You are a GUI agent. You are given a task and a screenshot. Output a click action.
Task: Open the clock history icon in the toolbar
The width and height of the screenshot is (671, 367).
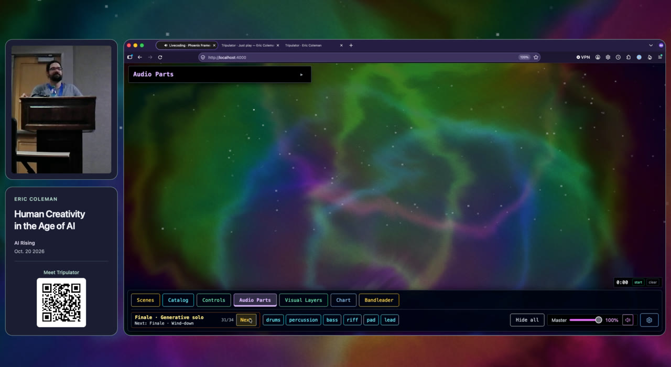[x=618, y=57]
